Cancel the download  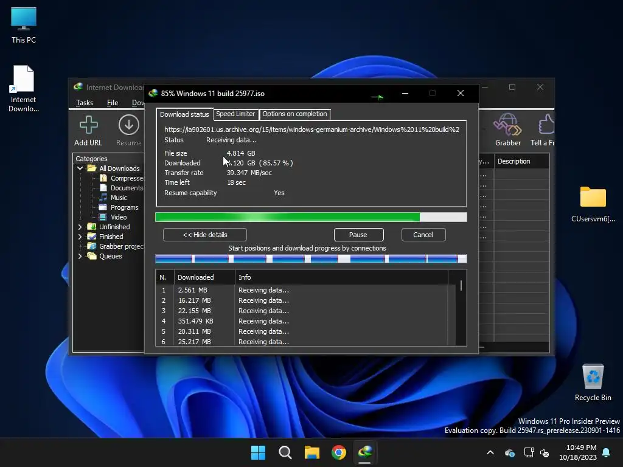tap(423, 235)
